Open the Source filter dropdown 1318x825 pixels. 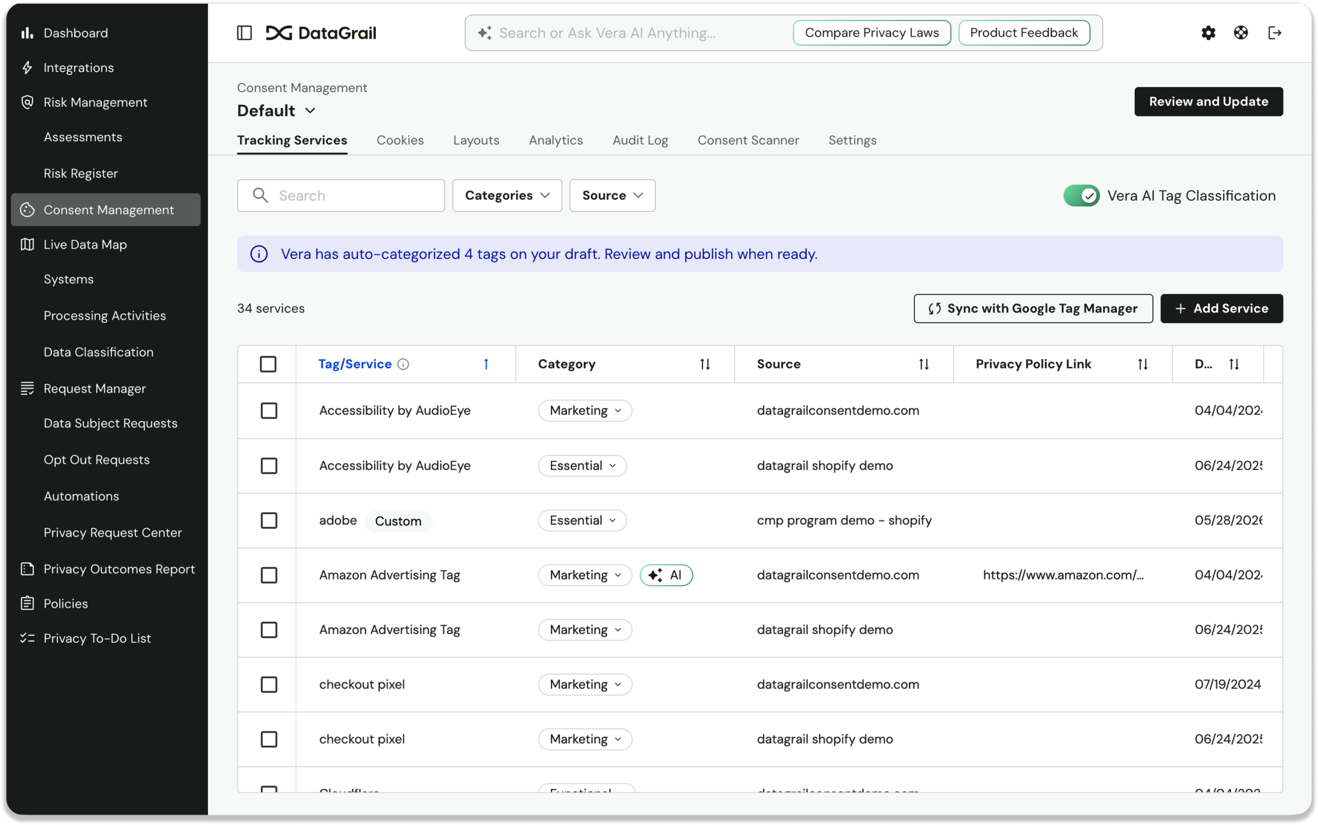[x=612, y=196]
